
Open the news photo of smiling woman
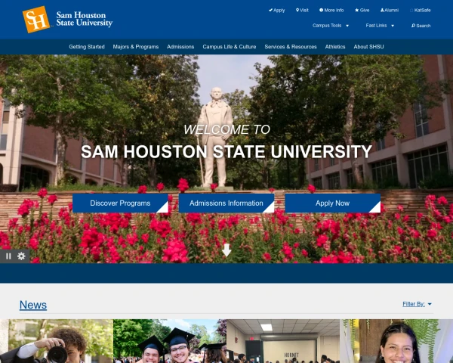coord(396,341)
